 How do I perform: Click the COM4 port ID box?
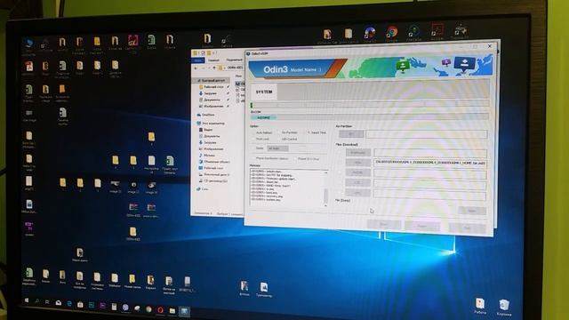coord(264,117)
